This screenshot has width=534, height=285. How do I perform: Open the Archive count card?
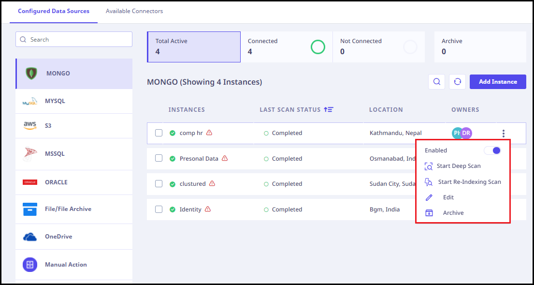(x=480, y=47)
